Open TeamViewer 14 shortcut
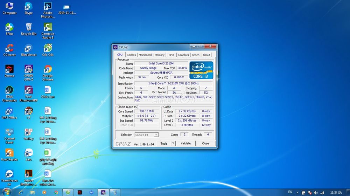 (9, 177)
